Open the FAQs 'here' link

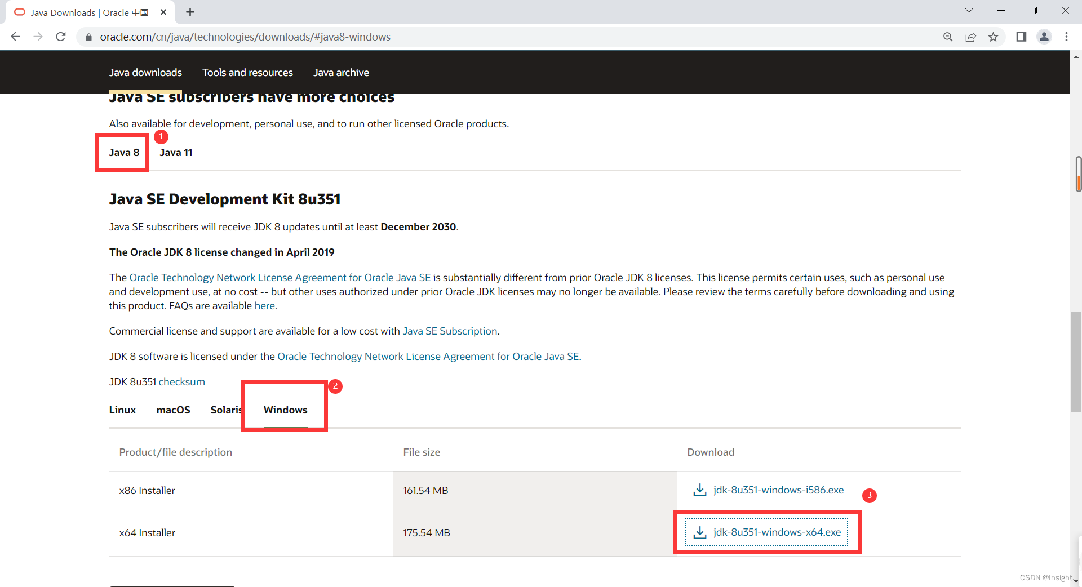[264, 306]
